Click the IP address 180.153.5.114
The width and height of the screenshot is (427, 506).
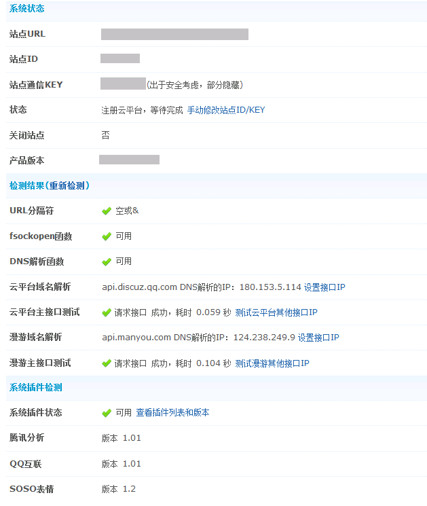point(270,287)
